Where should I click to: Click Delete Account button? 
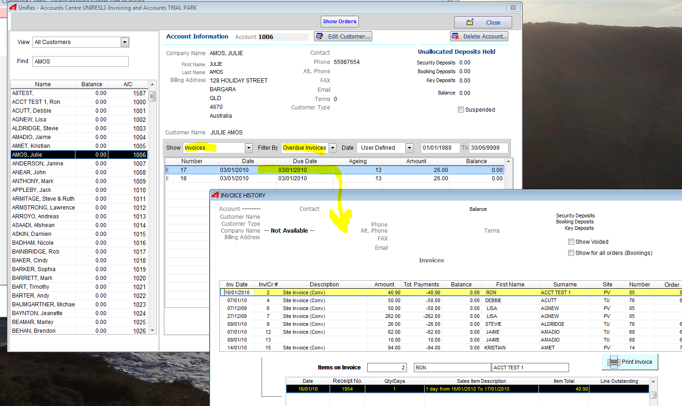click(479, 36)
